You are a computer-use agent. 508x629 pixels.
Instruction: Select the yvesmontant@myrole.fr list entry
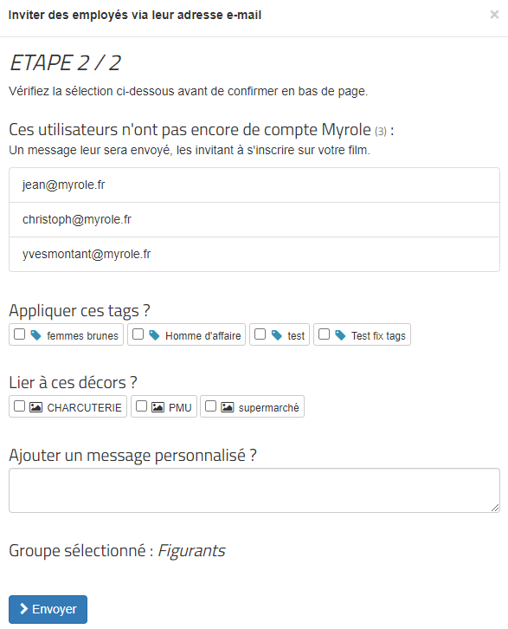click(x=254, y=255)
